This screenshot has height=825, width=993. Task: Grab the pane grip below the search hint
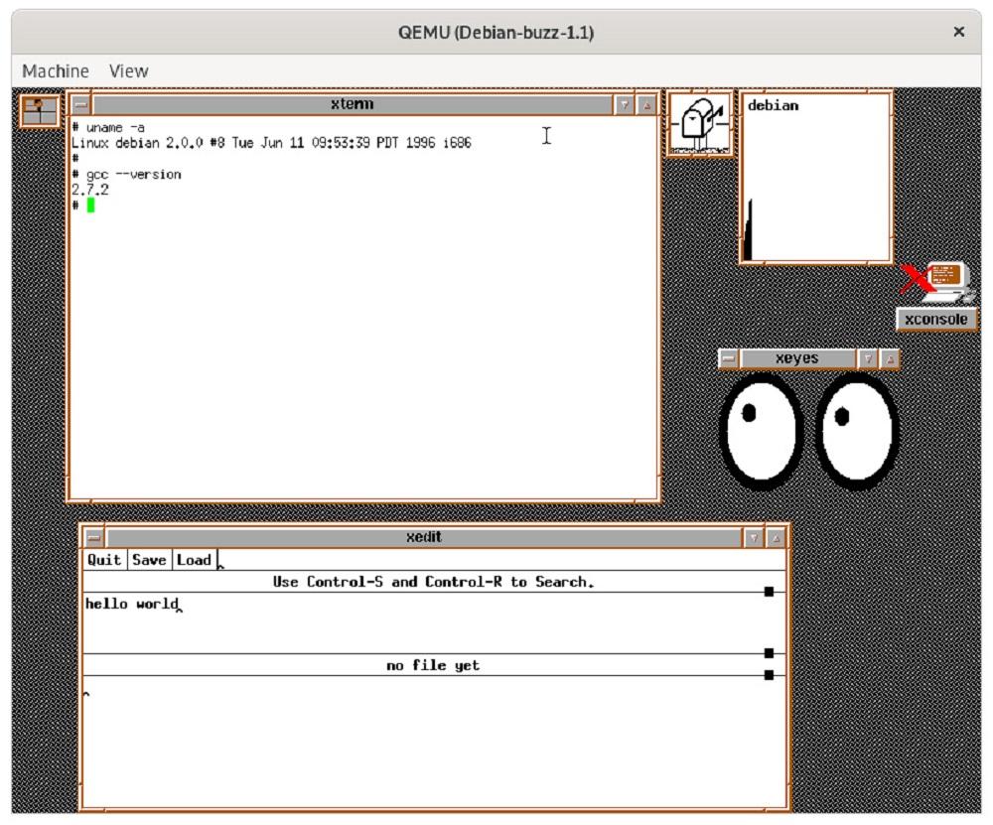[x=769, y=592]
